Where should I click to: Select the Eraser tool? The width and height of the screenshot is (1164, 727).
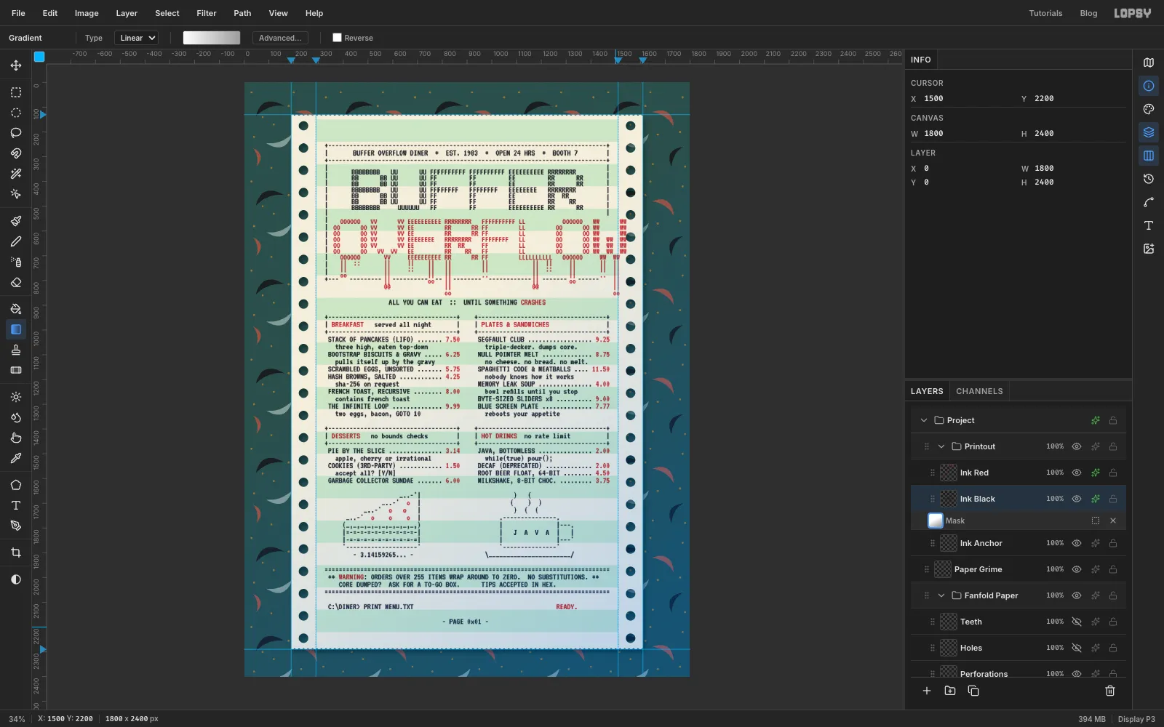pos(16,282)
